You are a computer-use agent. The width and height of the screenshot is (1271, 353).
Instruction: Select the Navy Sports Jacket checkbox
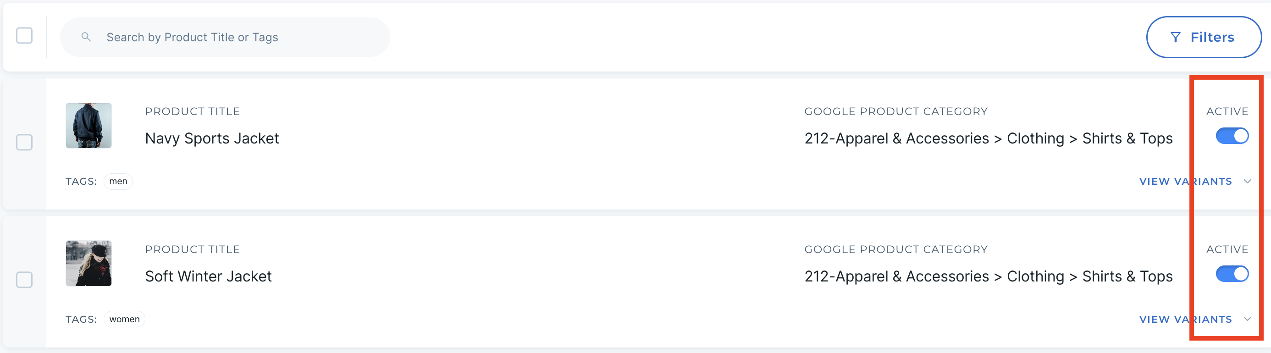[24, 143]
